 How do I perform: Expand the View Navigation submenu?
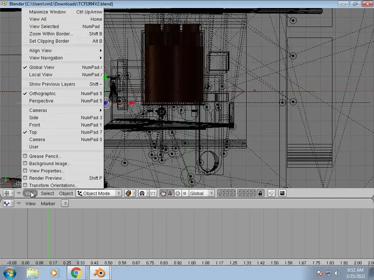(x=62, y=58)
